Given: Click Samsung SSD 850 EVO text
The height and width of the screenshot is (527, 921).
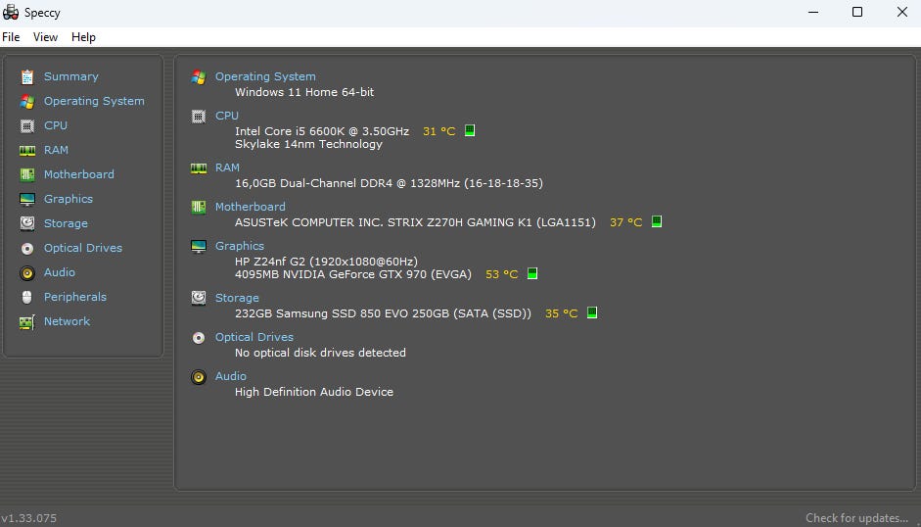Looking at the screenshot, I should coord(383,313).
